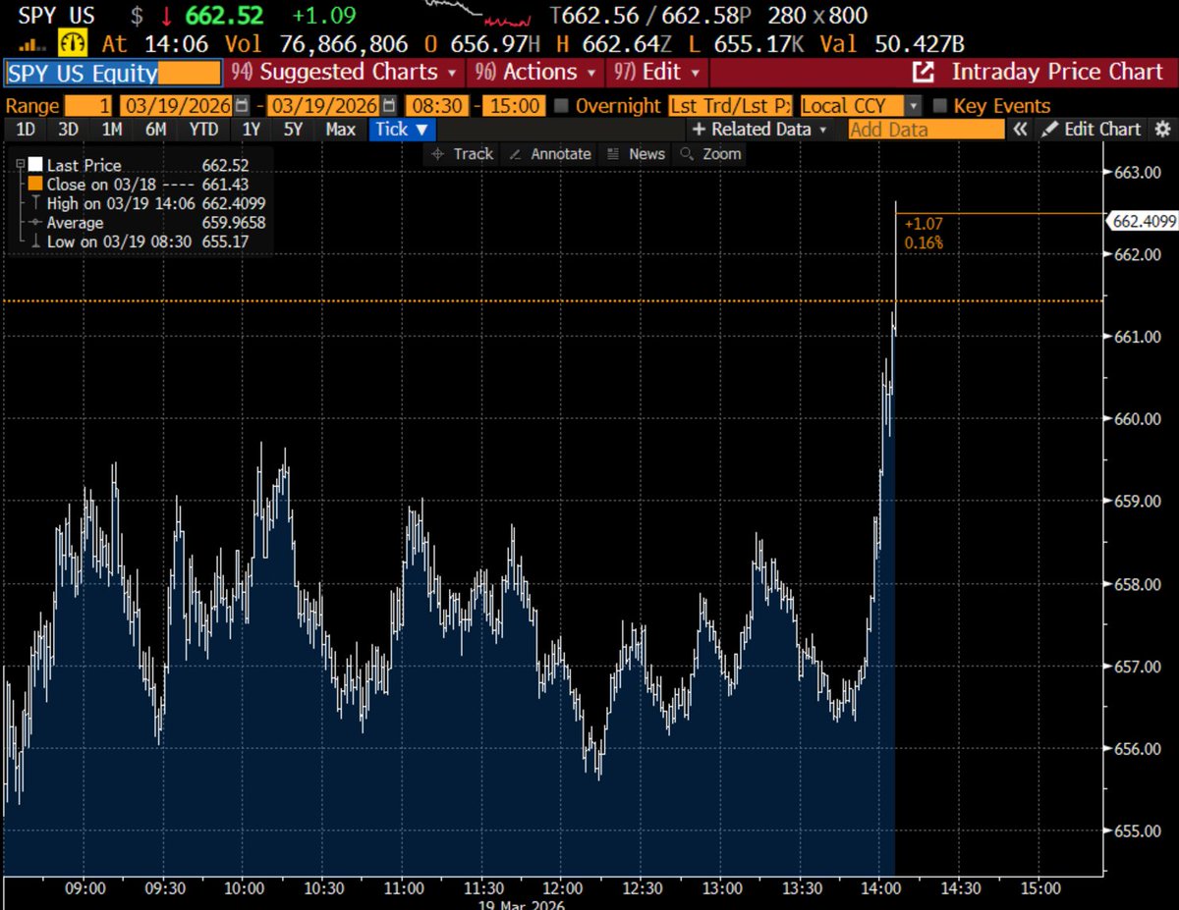The image size is (1179, 910).
Task: Click the Range number field showing 1
Action: click(x=89, y=106)
